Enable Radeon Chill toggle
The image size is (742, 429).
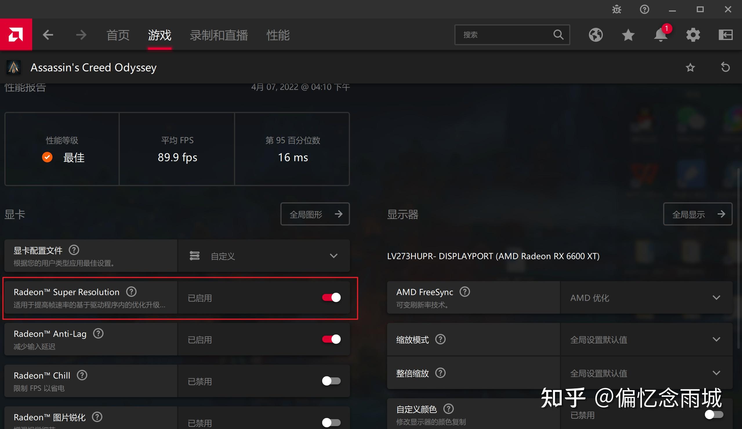point(331,381)
